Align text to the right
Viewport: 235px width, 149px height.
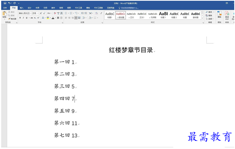pyautogui.click(x=73, y=18)
